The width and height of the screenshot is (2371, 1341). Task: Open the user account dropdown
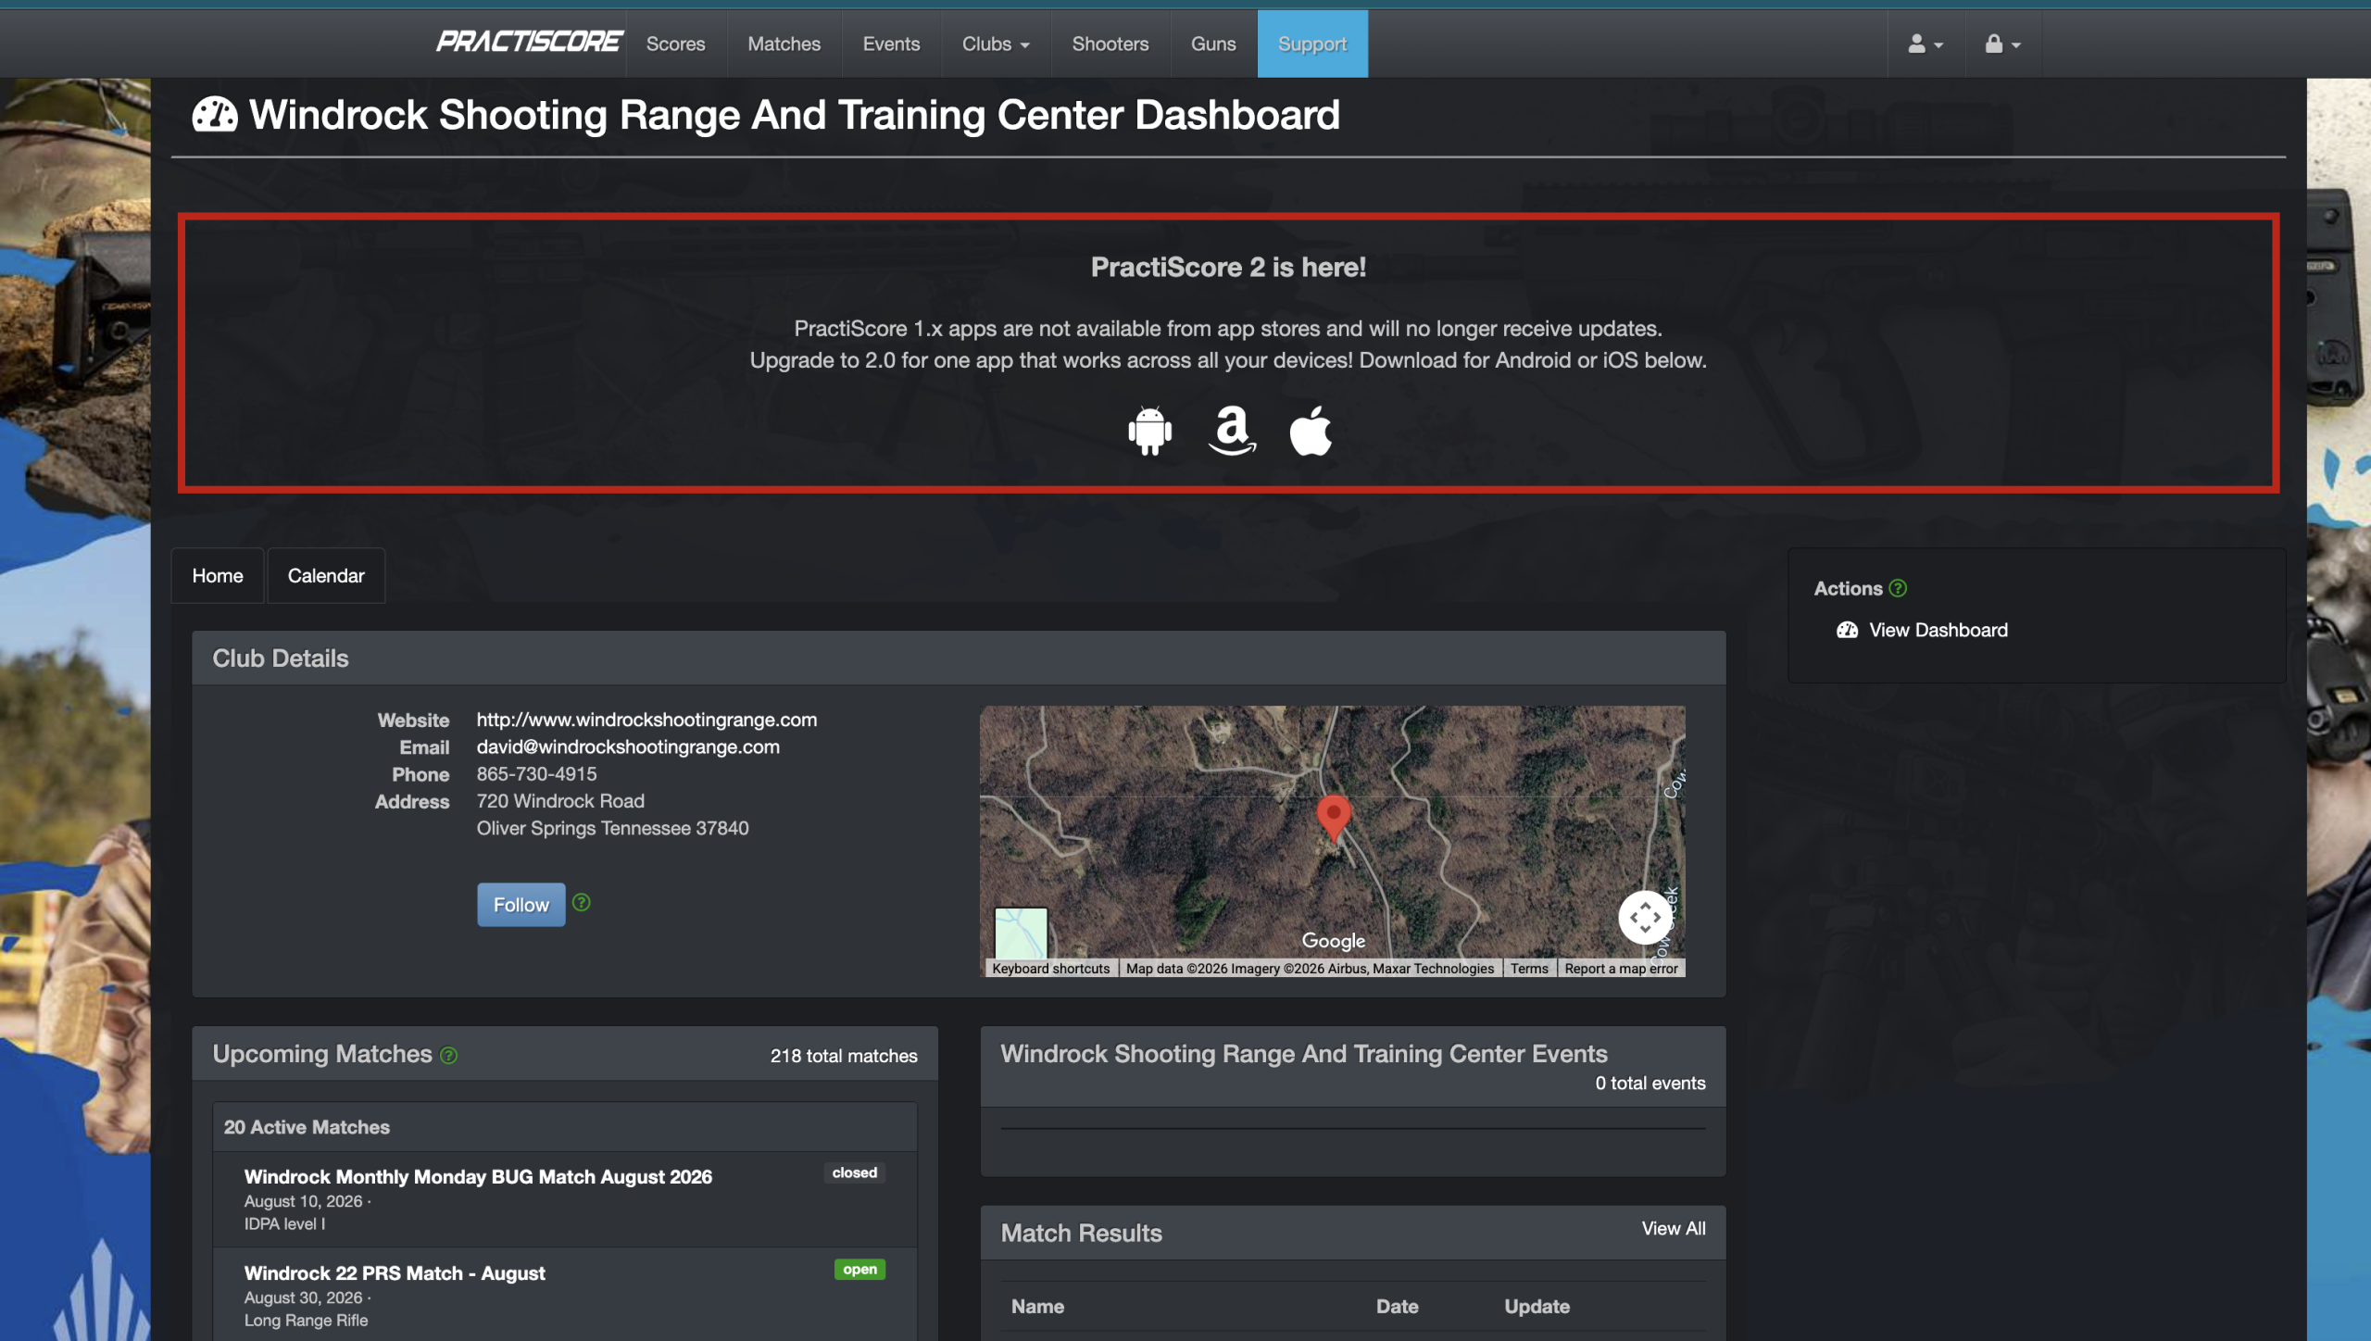[1926, 44]
